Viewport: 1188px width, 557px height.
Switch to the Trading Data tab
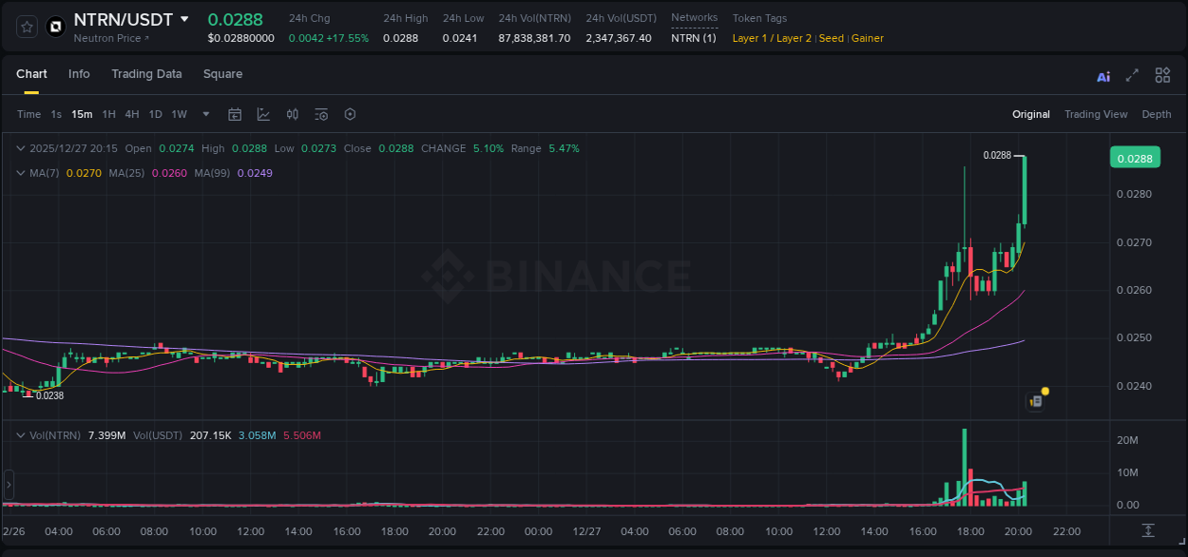coord(146,74)
